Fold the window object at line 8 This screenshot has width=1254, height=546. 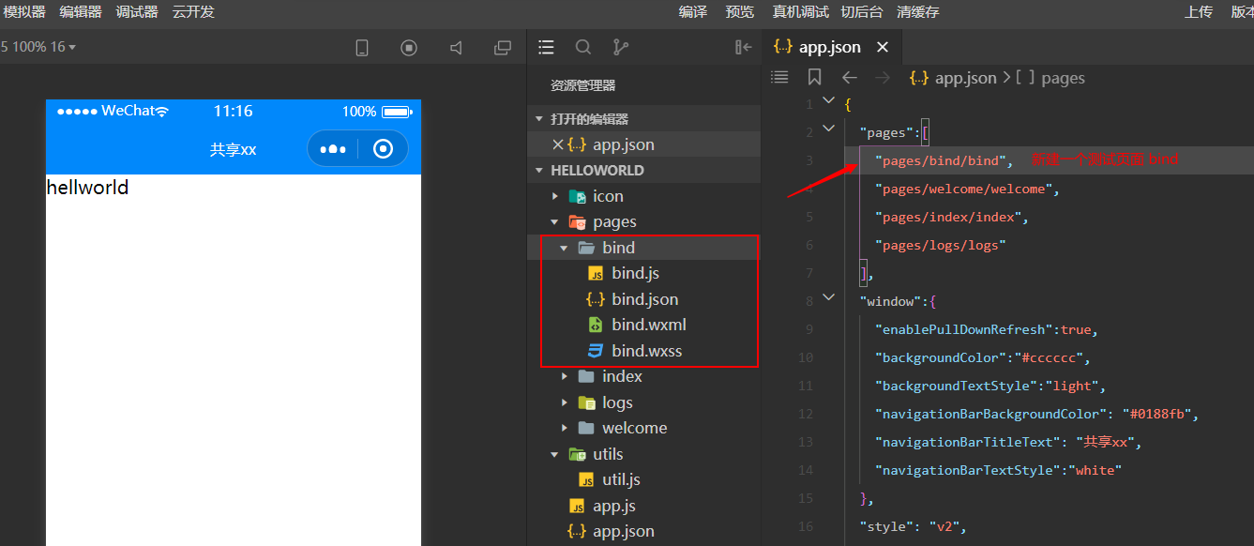click(x=828, y=297)
